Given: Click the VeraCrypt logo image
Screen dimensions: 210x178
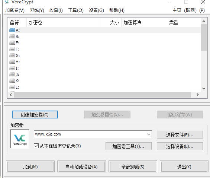Looking at the screenshot, I should [20, 139].
